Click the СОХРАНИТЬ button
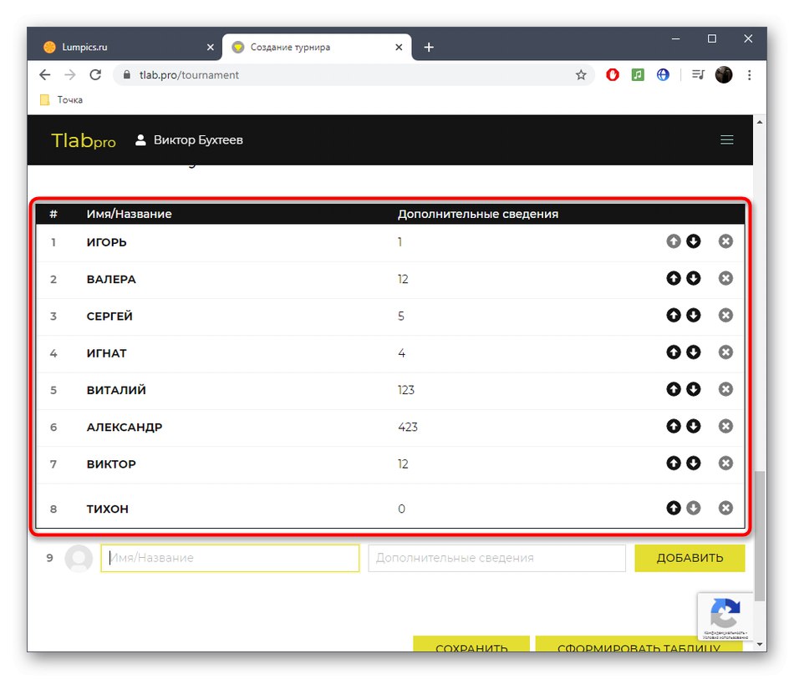 (x=471, y=644)
